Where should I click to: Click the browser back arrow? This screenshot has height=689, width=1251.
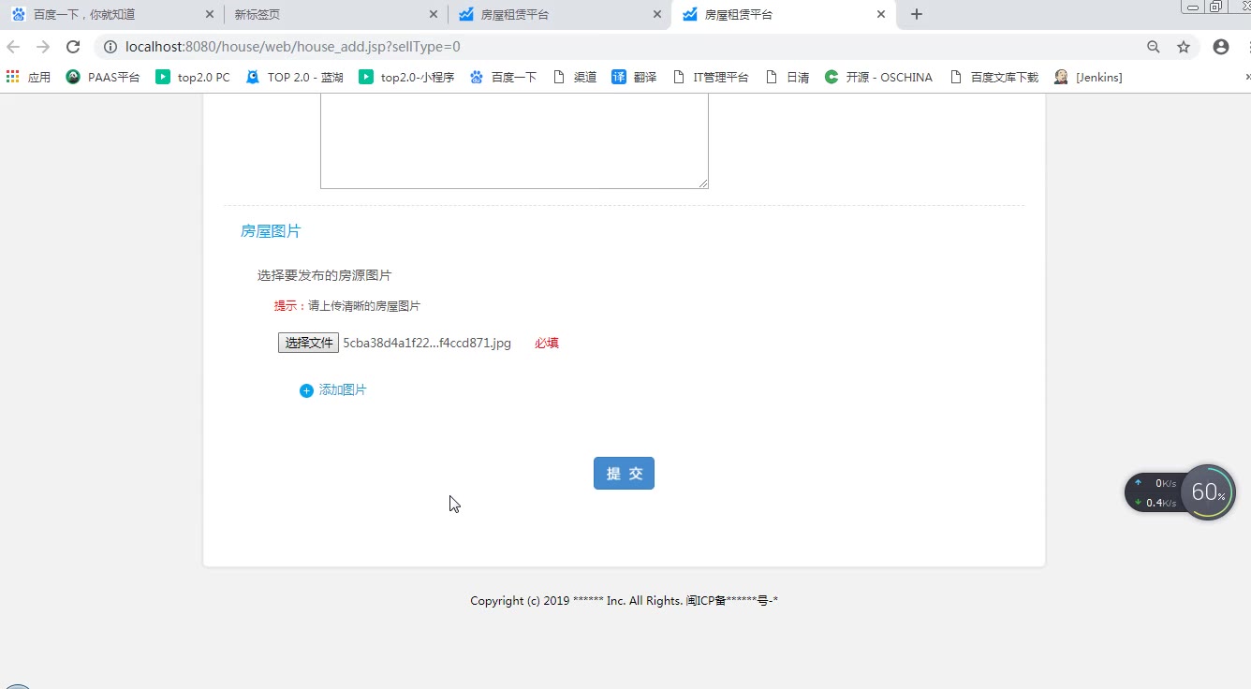pos(13,47)
